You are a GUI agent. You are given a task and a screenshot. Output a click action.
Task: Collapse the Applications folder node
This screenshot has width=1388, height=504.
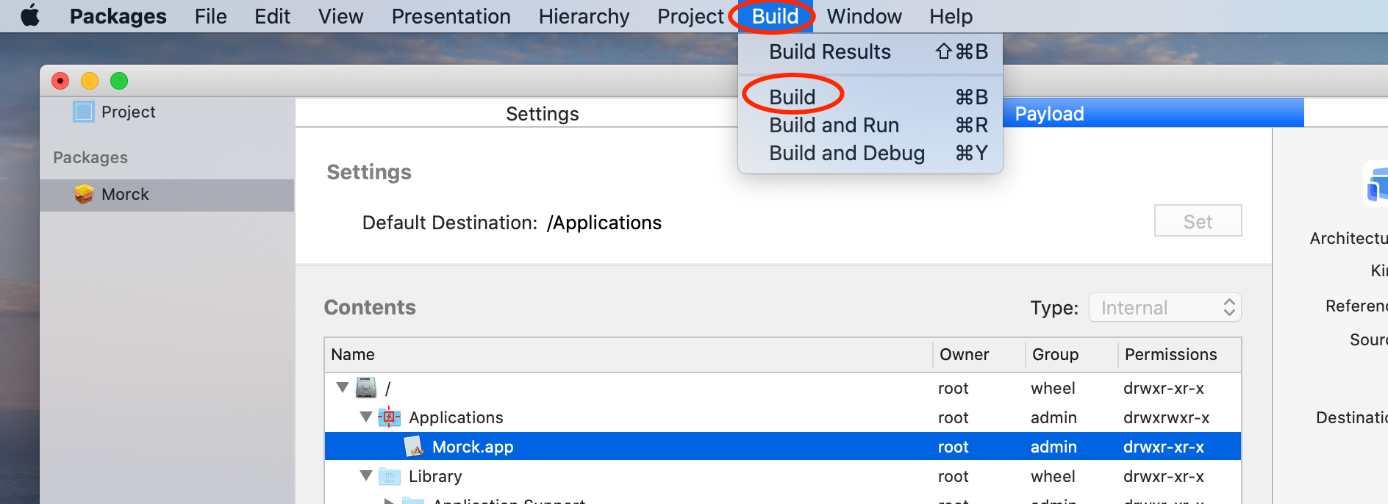pos(365,417)
